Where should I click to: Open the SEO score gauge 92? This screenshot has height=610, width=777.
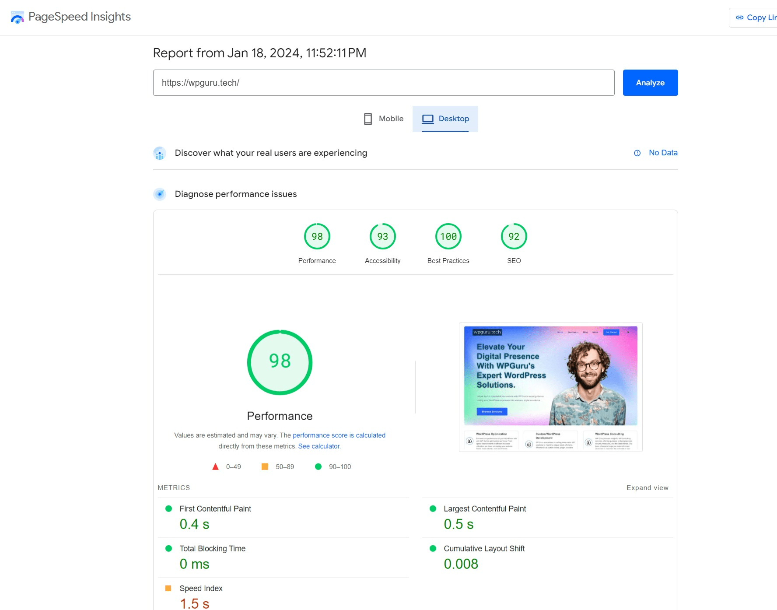pyautogui.click(x=514, y=237)
